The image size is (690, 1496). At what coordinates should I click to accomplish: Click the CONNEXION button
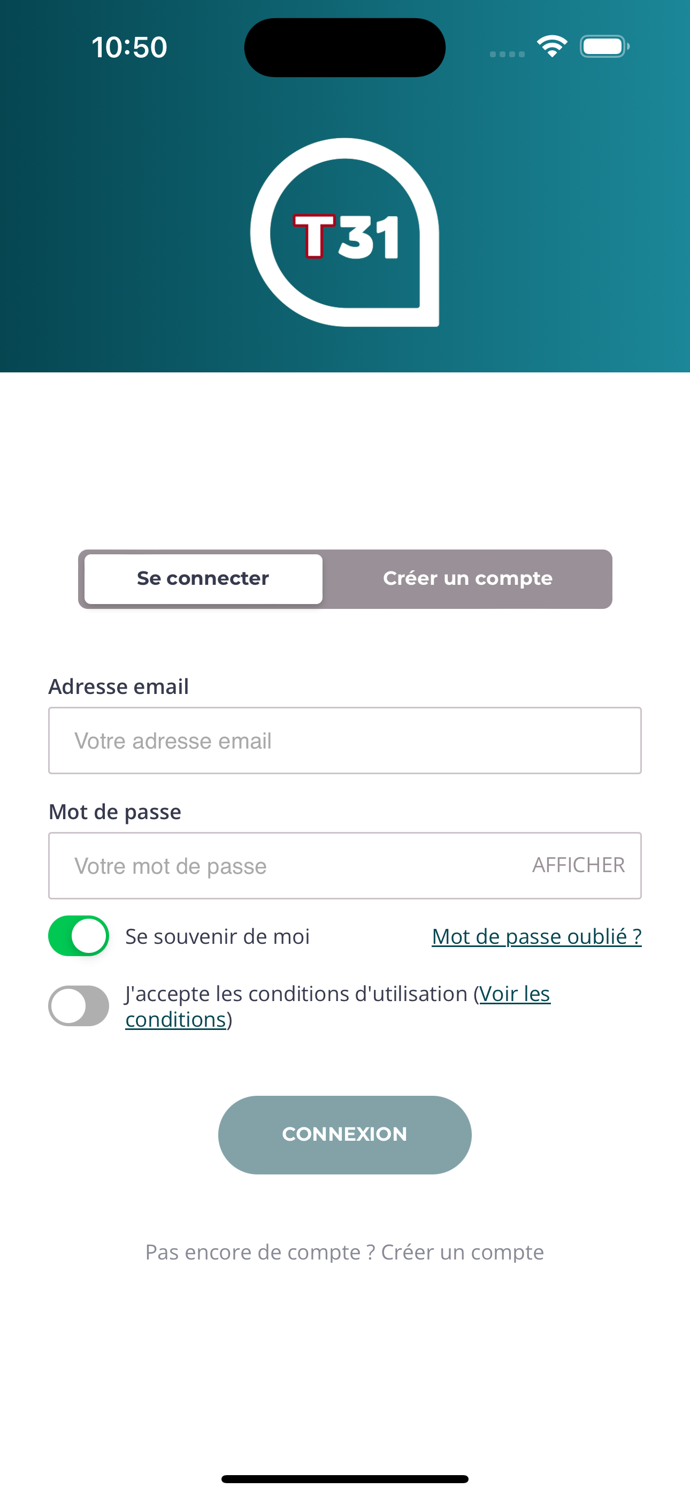(x=345, y=1135)
